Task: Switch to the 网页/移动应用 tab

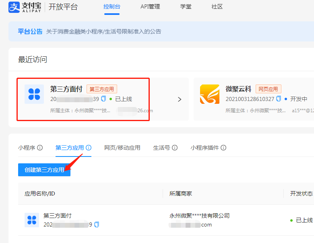Action: [x=122, y=148]
